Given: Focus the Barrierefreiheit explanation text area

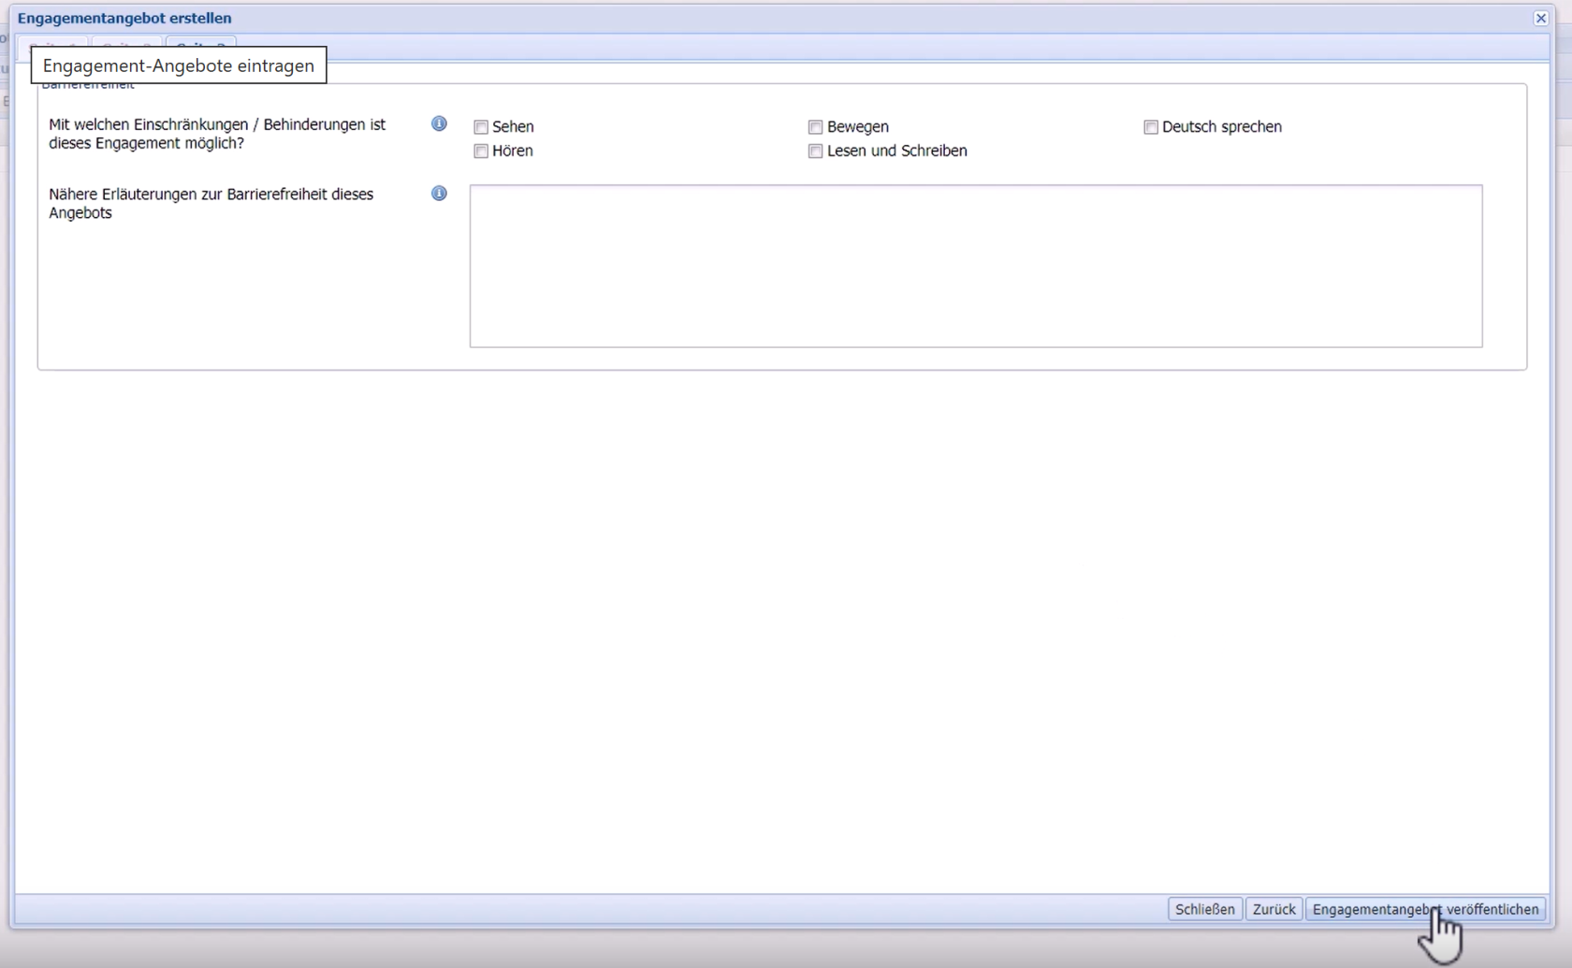Looking at the screenshot, I should pyautogui.click(x=975, y=266).
